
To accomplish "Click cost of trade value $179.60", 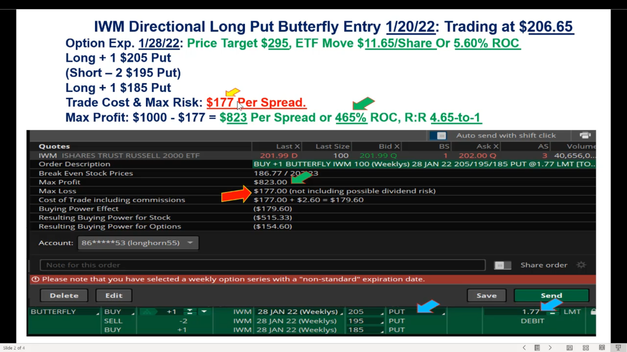I will point(347,200).
